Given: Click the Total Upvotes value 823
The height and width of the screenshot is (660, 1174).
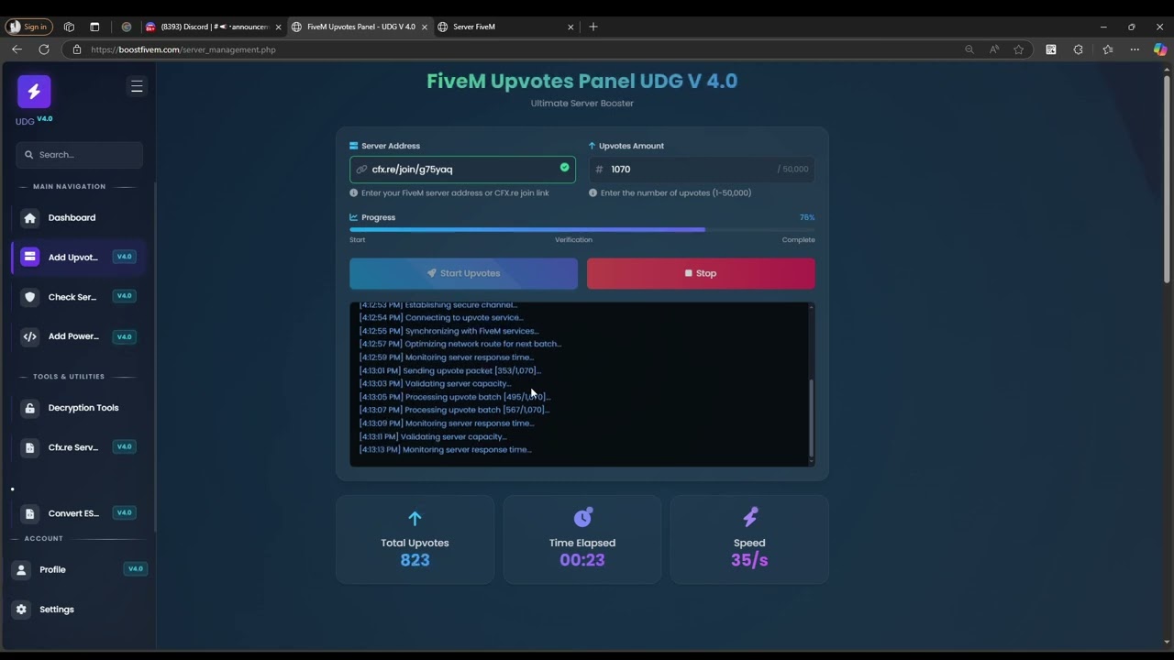Looking at the screenshot, I should pyautogui.click(x=415, y=560).
